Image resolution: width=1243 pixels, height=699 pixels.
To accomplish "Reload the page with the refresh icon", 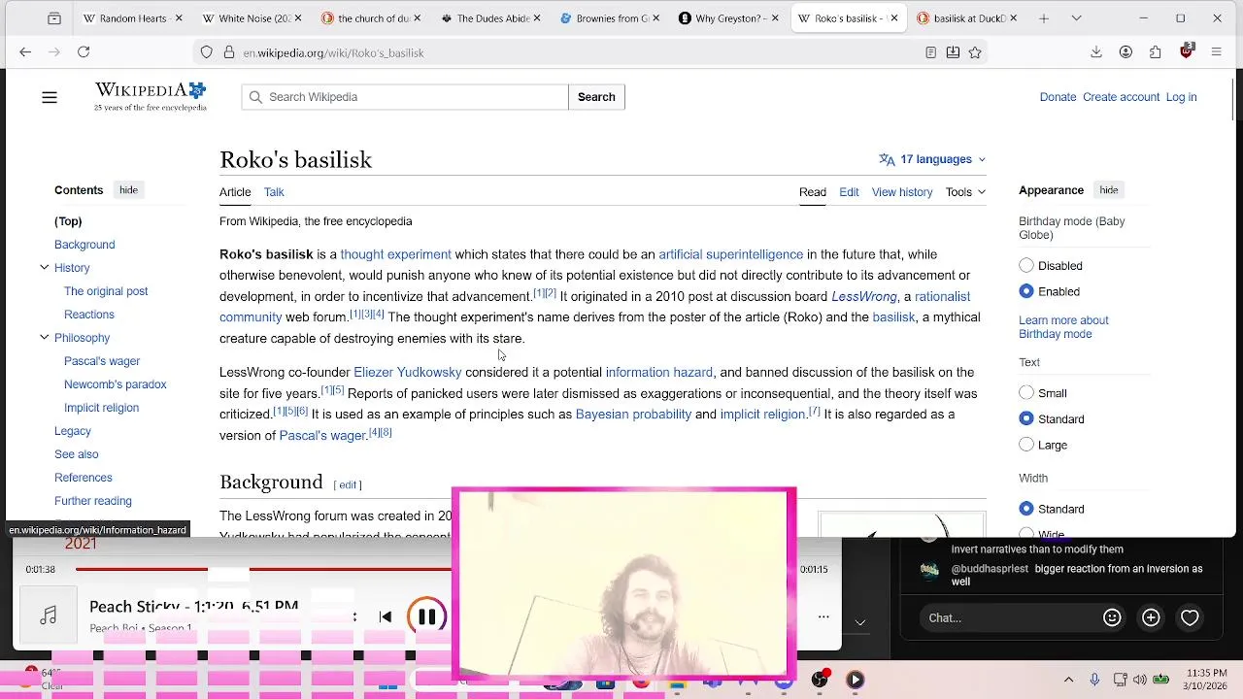I will tap(84, 52).
